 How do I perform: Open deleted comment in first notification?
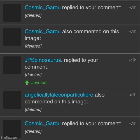pyautogui.click(x=33, y=15)
